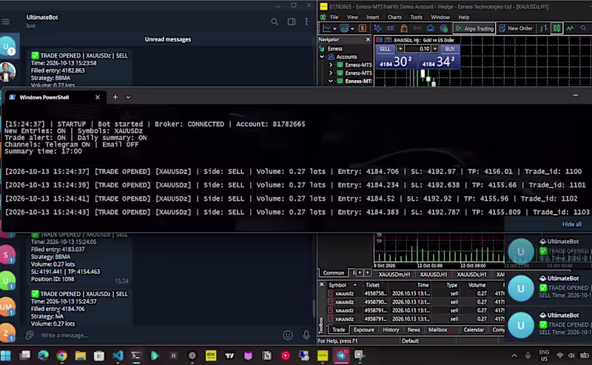Click MetaTrader toolbar search magnifier
592x365 pixels.
pyautogui.click(x=583, y=28)
